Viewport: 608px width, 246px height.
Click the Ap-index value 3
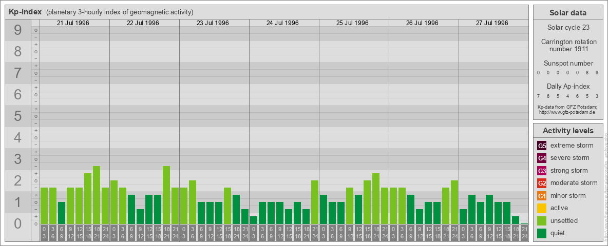click(x=596, y=96)
